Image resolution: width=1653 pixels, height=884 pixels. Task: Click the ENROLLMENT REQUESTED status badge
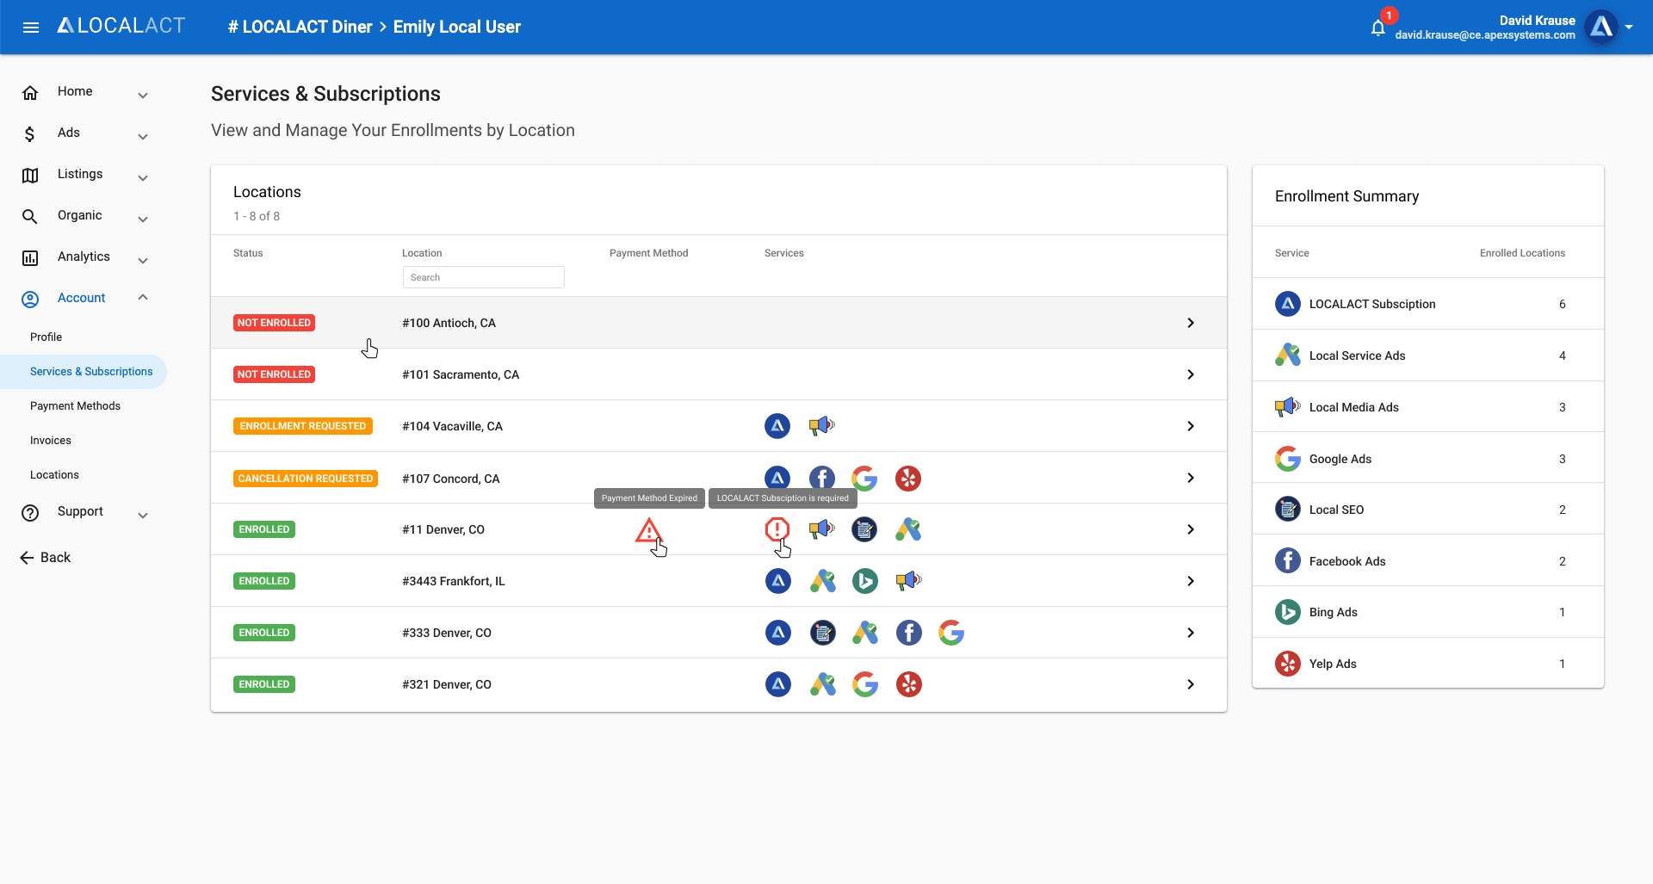(303, 426)
